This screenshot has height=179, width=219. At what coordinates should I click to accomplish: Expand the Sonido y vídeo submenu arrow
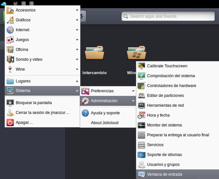click(x=77, y=59)
